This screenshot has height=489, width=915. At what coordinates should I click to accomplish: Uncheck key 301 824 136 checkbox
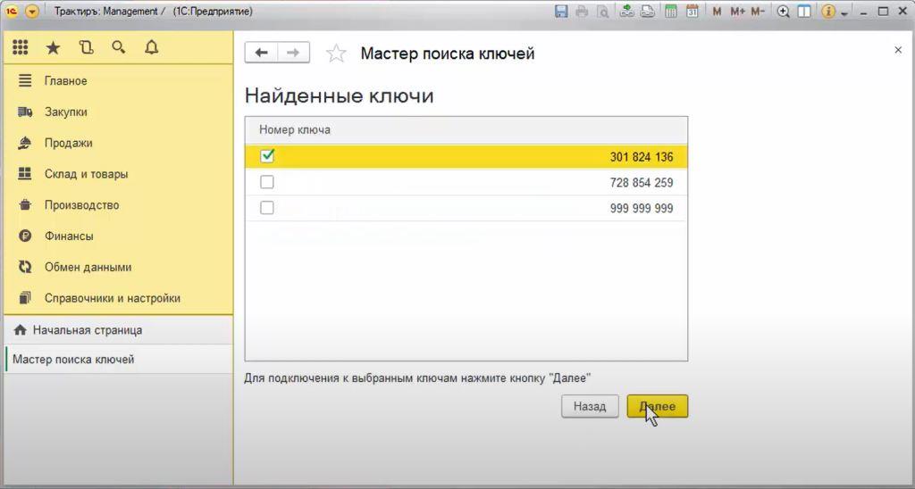point(266,156)
